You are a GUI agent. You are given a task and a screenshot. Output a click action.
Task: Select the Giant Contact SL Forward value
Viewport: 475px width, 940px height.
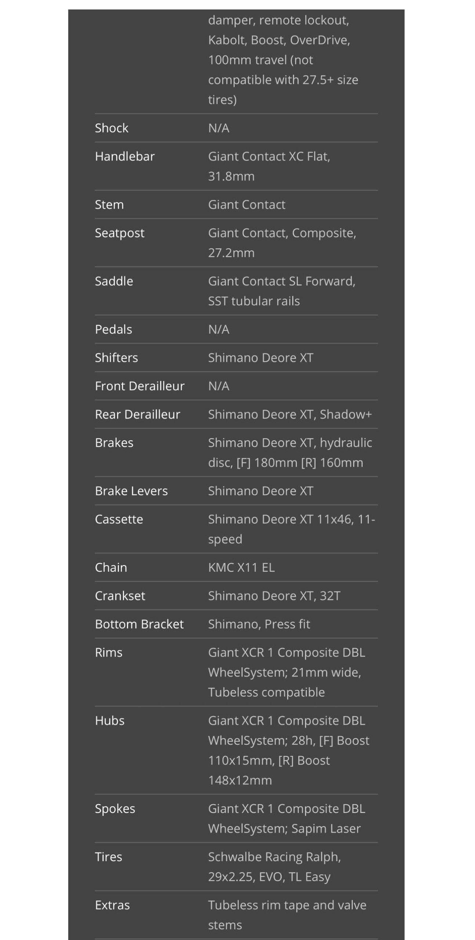[x=282, y=281]
